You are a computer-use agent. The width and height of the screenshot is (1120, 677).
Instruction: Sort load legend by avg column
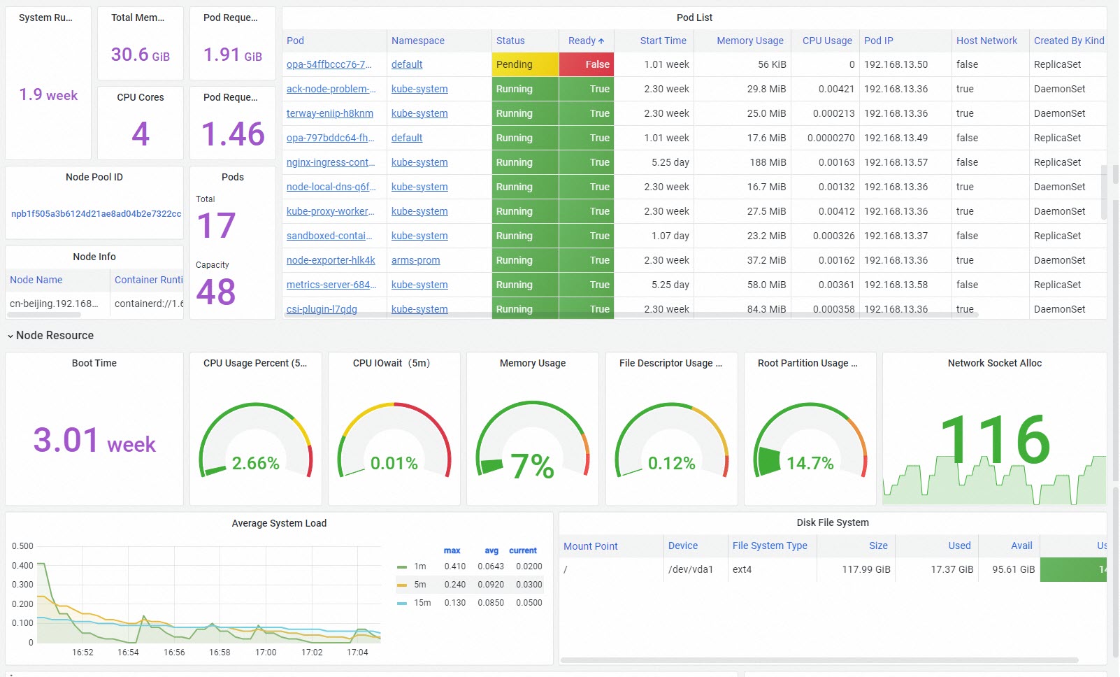491,550
